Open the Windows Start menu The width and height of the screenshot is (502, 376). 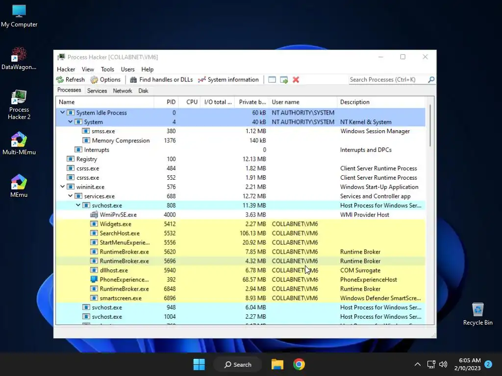199,364
